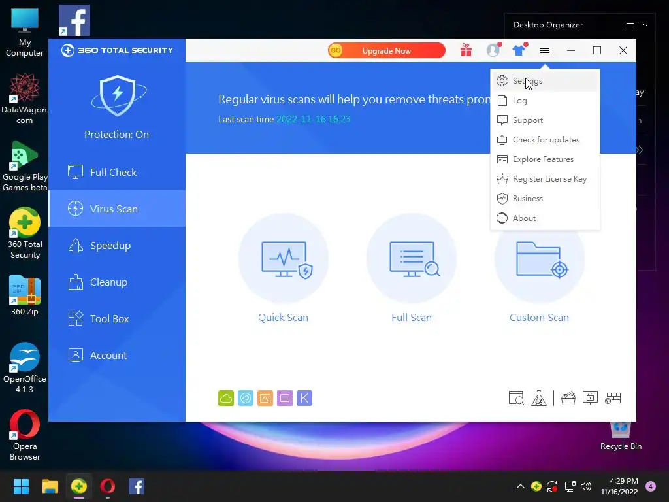The height and width of the screenshot is (502, 669).
Task: Open Speedup section in sidebar
Action: tap(118, 246)
